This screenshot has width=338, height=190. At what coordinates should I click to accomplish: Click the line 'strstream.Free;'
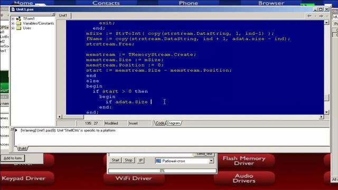(x=110, y=44)
